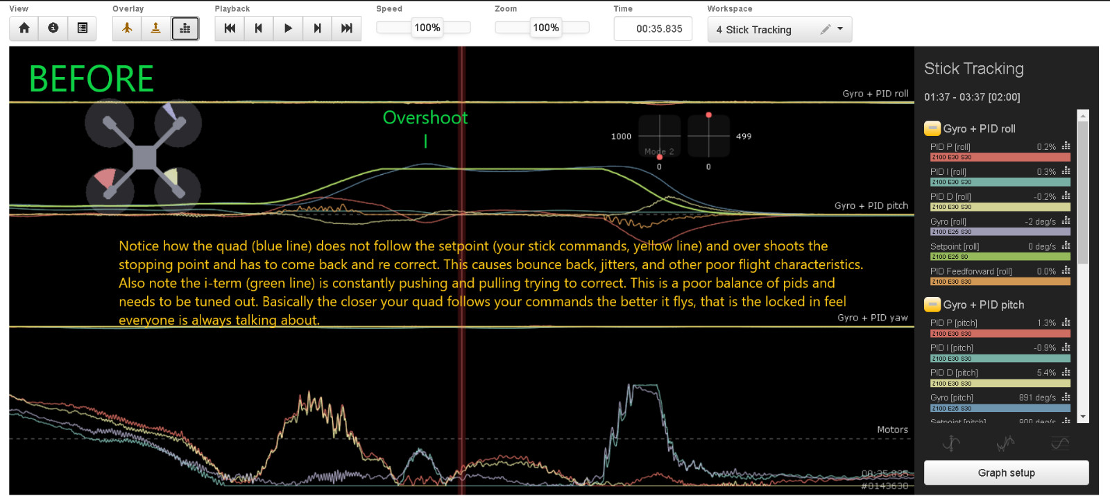
Task: Open spectrum analyser for Gyro [roll]
Action: (x=1066, y=221)
